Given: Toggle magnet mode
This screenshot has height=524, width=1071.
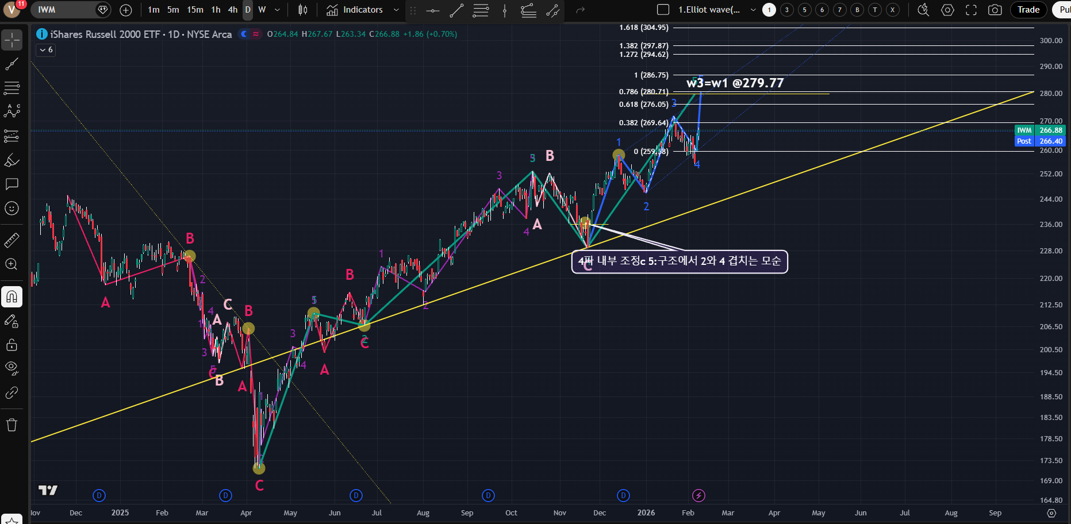Looking at the screenshot, I should [11, 297].
